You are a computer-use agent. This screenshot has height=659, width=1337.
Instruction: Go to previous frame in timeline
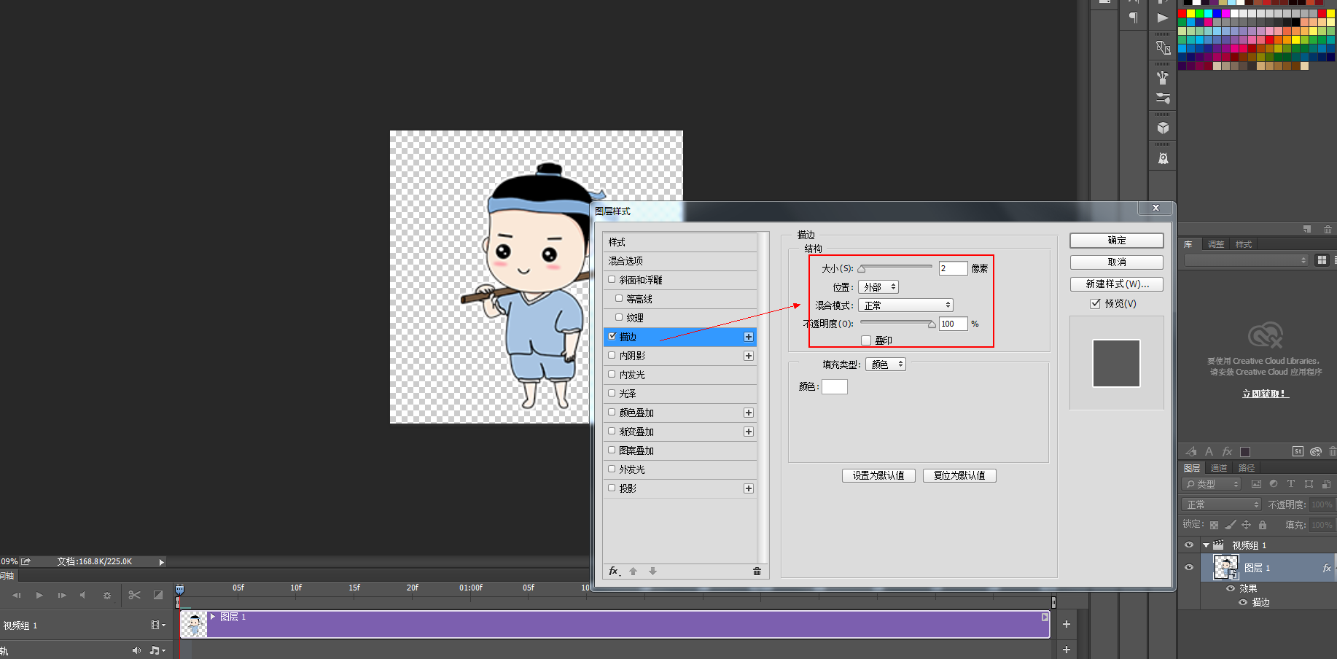(x=17, y=595)
